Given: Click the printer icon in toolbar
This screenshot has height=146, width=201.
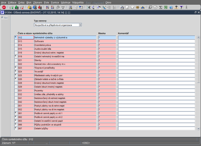Looking at the screenshot, I should tap(71, 8).
